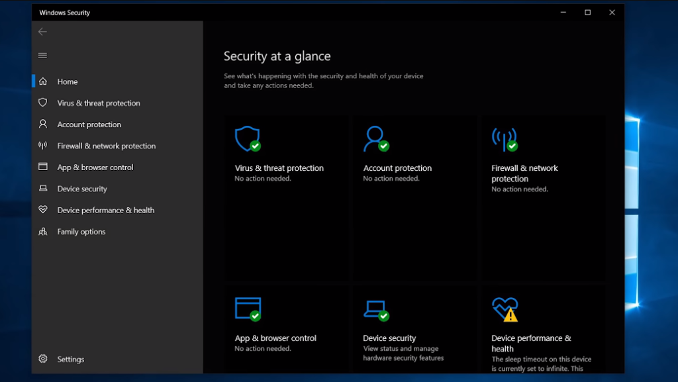678x382 pixels.
Task: Open the Device performance heart icon with warning
Action: coord(505,309)
